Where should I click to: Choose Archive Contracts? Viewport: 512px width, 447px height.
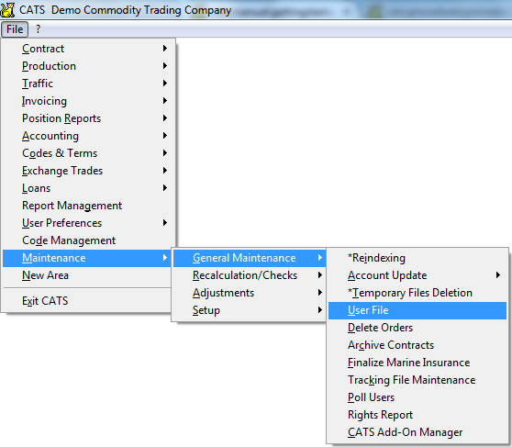click(x=417, y=345)
